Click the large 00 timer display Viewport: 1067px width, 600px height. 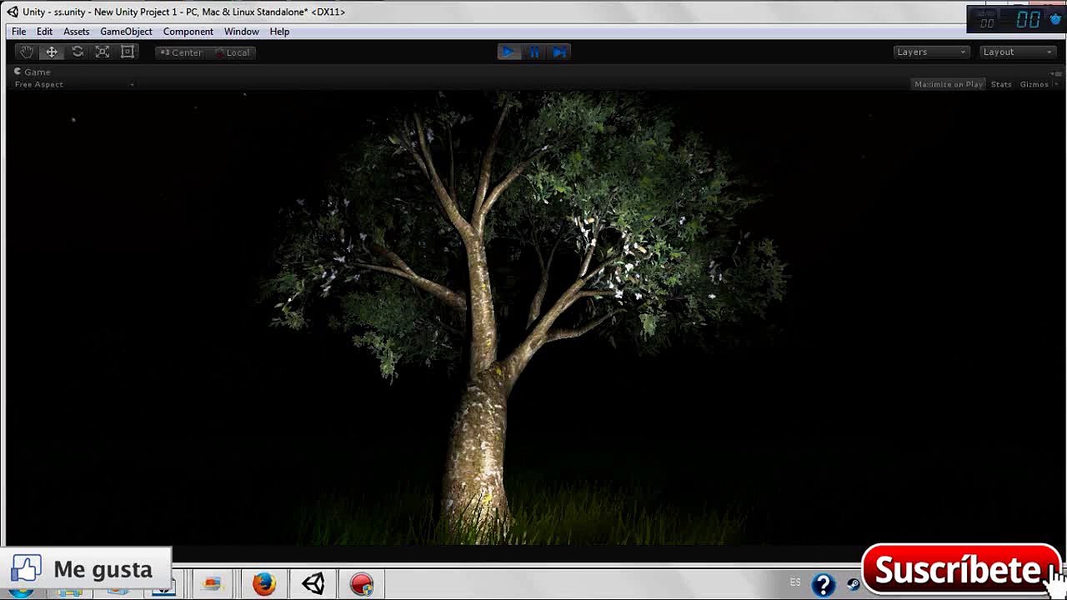tap(1027, 19)
